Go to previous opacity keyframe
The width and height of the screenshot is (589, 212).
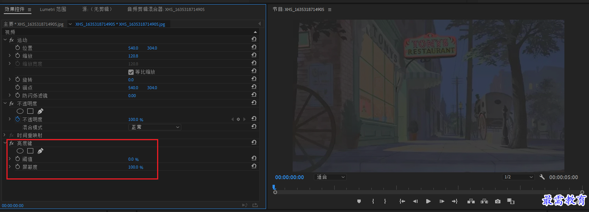[x=232, y=119]
